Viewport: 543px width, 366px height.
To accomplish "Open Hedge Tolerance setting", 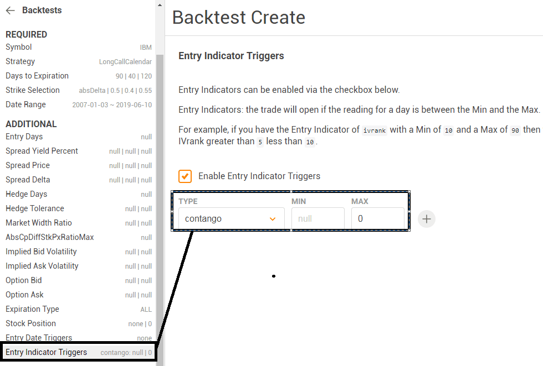I will pyautogui.click(x=79, y=208).
